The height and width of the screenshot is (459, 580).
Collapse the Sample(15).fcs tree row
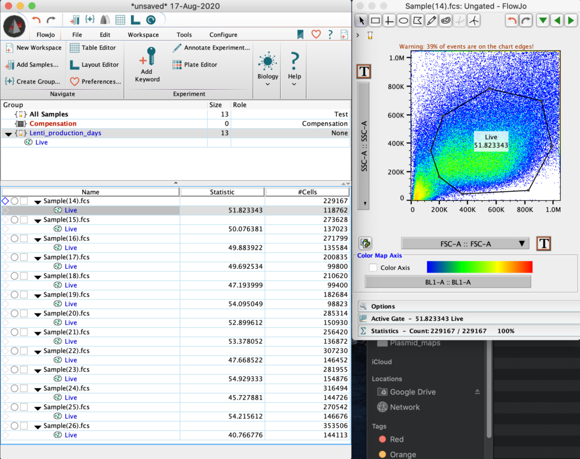pos(37,221)
